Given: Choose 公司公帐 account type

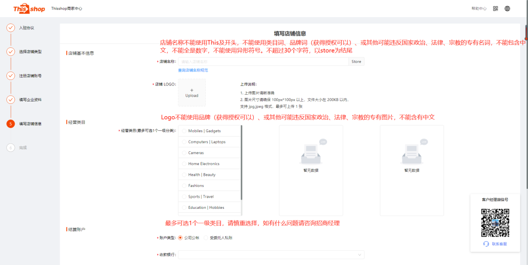Looking at the screenshot, I should 180,238.
